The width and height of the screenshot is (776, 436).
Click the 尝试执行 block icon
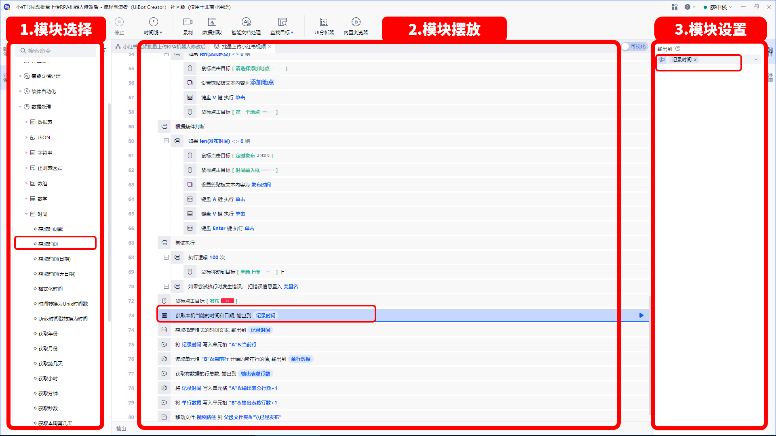point(164,243)
